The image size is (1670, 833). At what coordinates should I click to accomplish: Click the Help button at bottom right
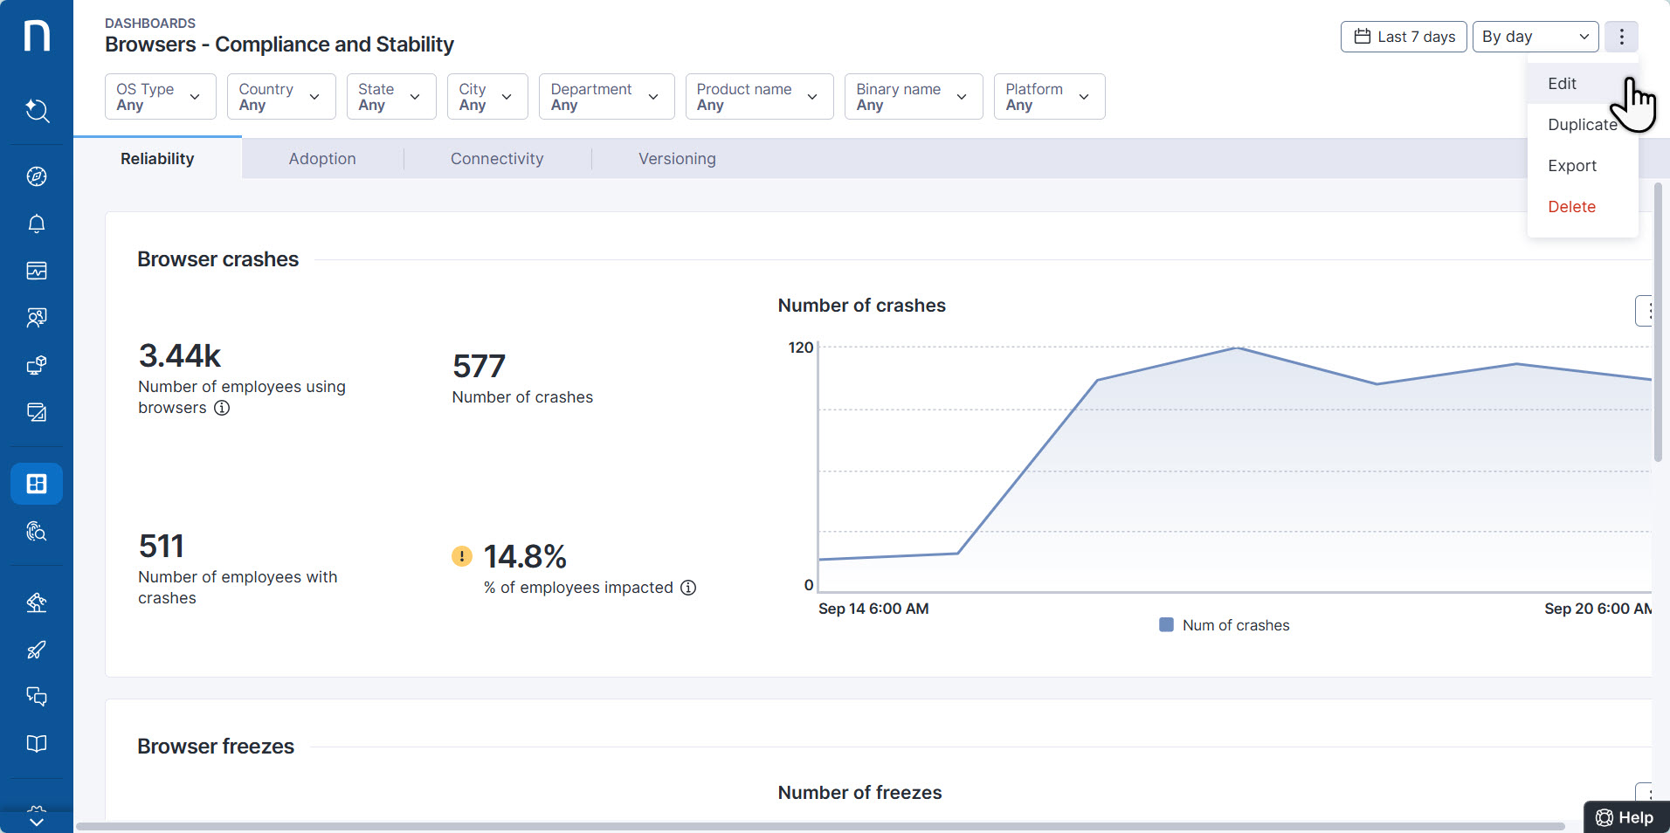tap(1626, 817)
